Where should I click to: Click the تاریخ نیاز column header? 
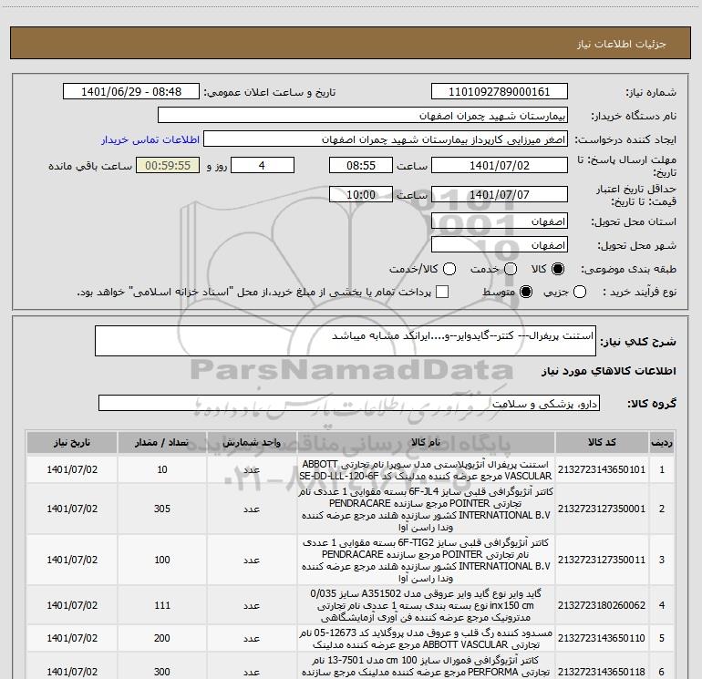(72, 443)
